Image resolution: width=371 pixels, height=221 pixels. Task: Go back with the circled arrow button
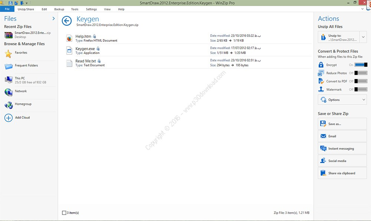tap(67, 21)
